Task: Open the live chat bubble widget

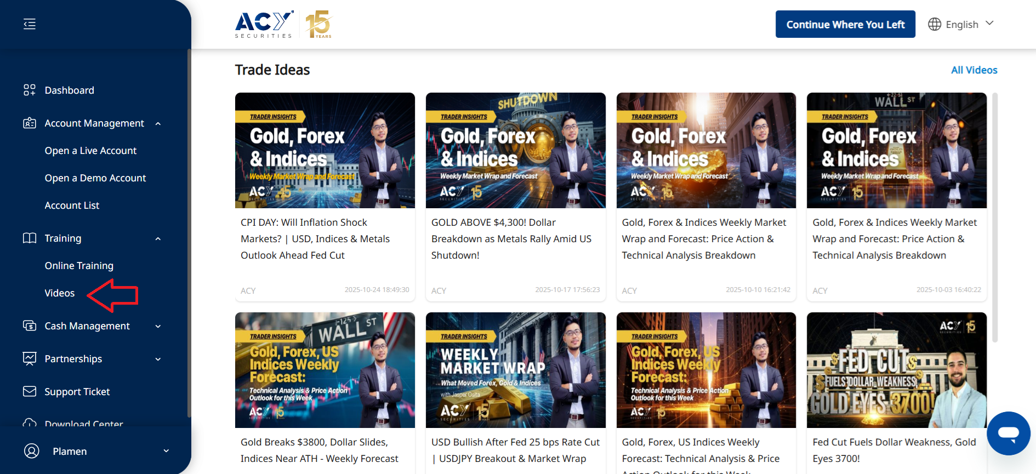Action: point(1009,433)
